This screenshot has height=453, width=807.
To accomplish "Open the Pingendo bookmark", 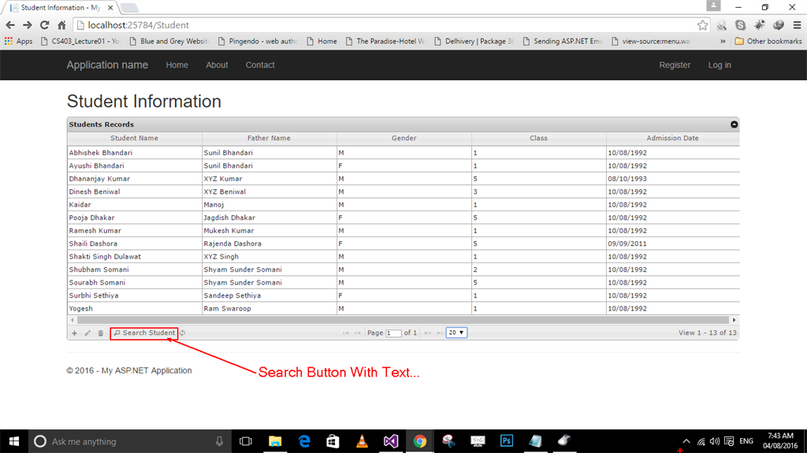I will pos(258,41).
